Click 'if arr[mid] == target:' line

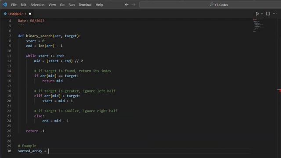click(57, 76)
